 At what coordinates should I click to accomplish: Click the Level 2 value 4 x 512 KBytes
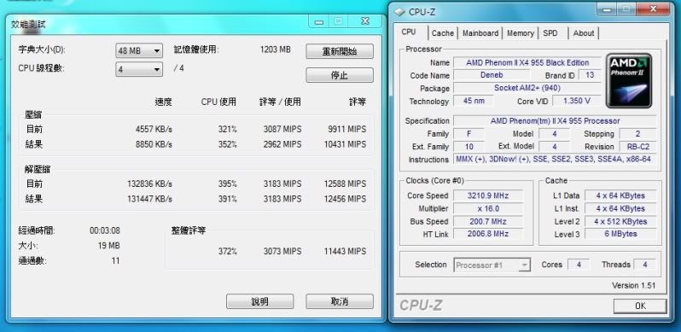(x=620, y=222)
